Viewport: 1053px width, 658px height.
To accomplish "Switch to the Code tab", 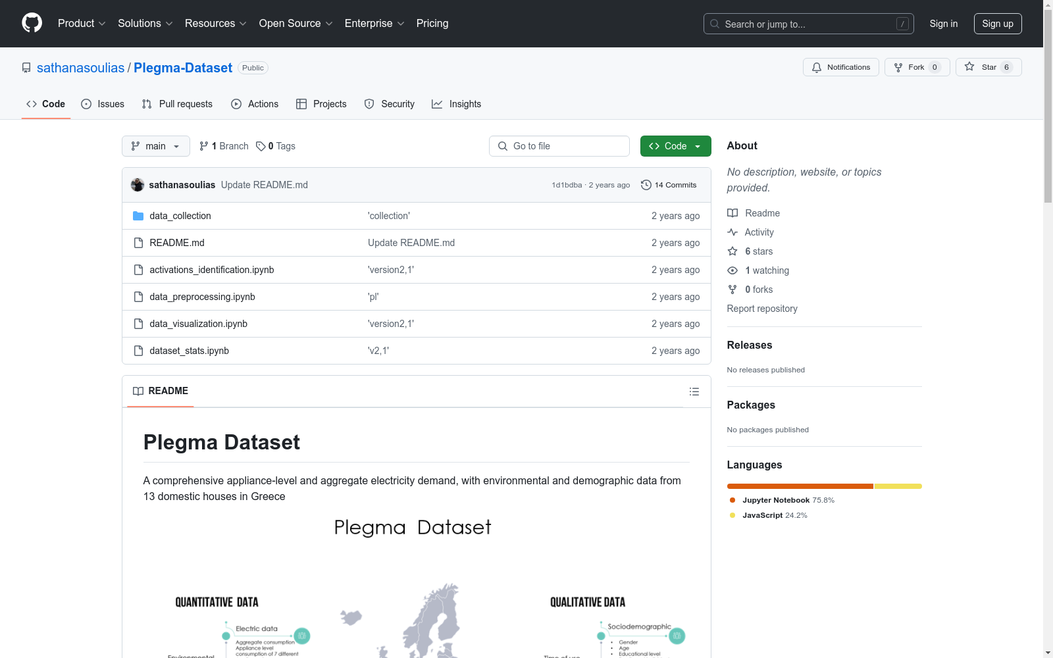I will [46, 104].
